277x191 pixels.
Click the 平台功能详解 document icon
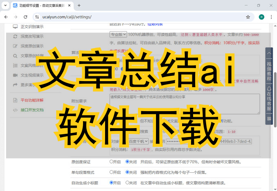click(15, 100)
